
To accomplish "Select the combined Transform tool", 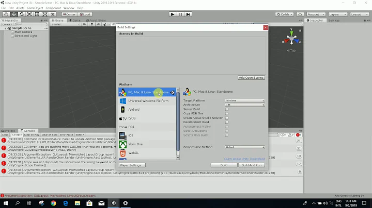I will point(45,14).
